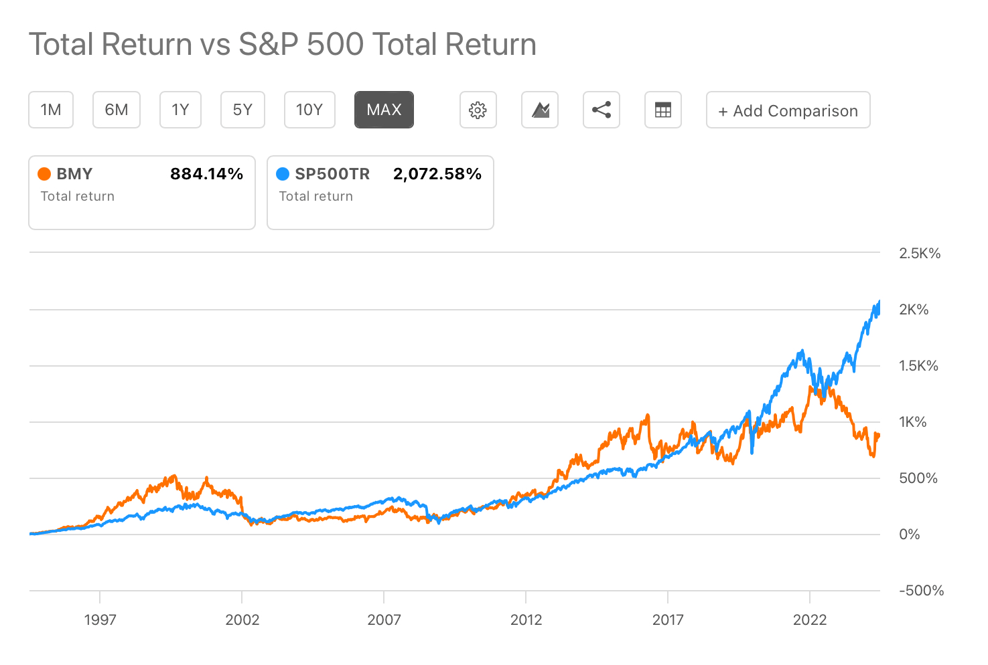
Task: Open the data table view icon
Action: click(x=663, y=110)
